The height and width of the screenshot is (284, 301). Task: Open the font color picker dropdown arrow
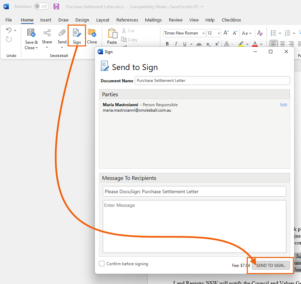click(x=261, y=44)
